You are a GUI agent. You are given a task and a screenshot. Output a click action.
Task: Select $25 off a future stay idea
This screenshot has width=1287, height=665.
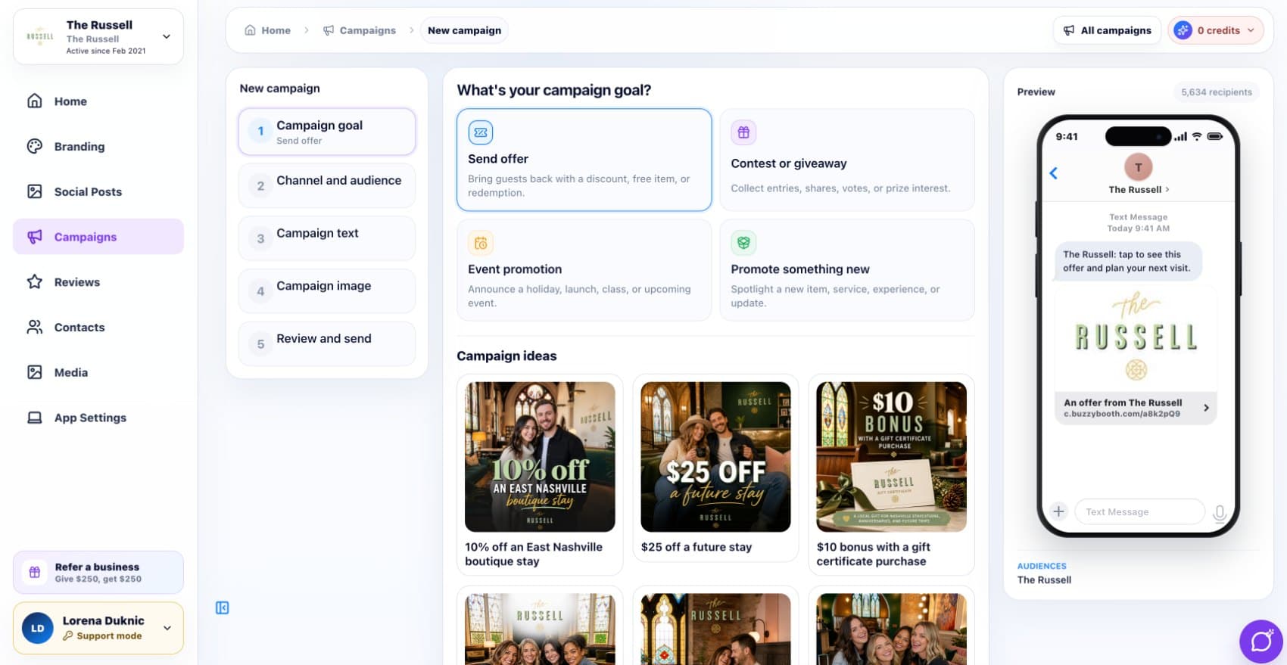pyautogui.click(x=715, y=468)
